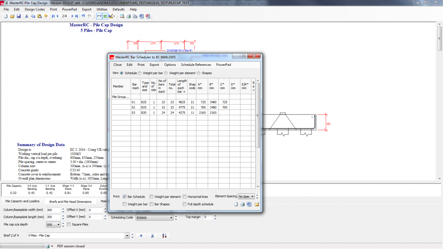This screenshot has height=249, width=443.
Task: Go to first brief arrow icon
Action: [x=53, y=16]
